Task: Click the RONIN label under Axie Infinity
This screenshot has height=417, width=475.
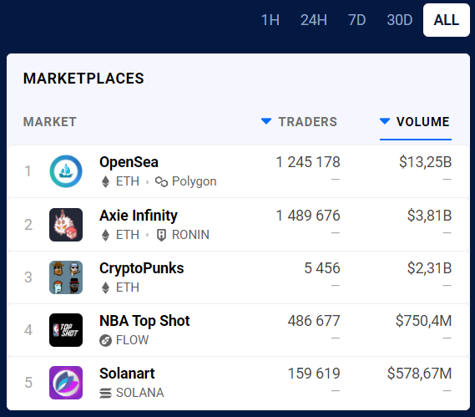Action: point(190,235)
